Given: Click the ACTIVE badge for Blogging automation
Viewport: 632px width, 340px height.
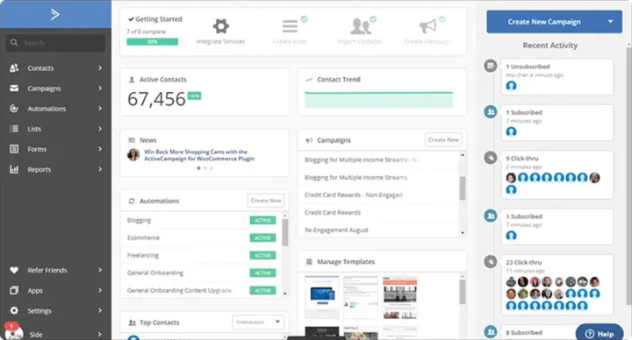Looking at the screenshot, I should pos(262,221).
